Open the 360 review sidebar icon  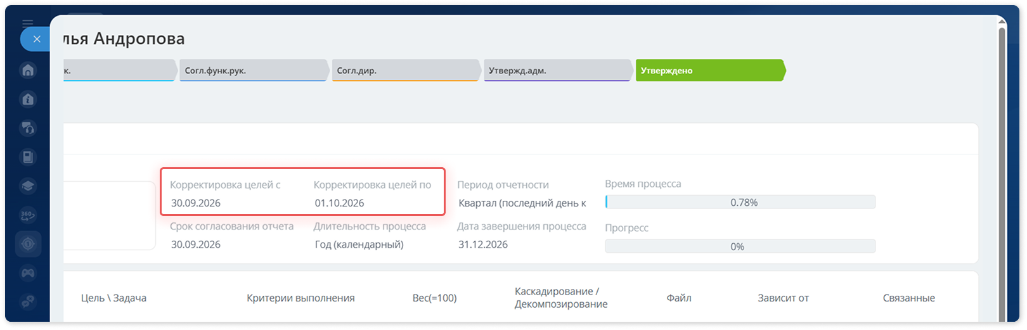[28, 215]
